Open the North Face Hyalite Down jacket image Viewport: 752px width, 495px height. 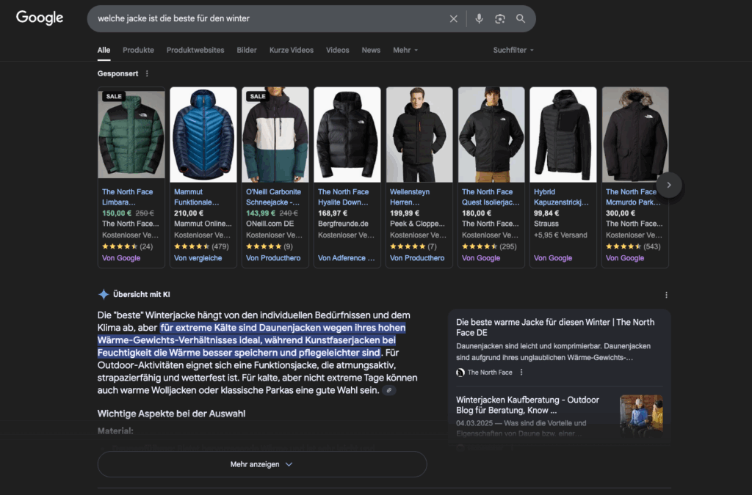coord(347,134)
